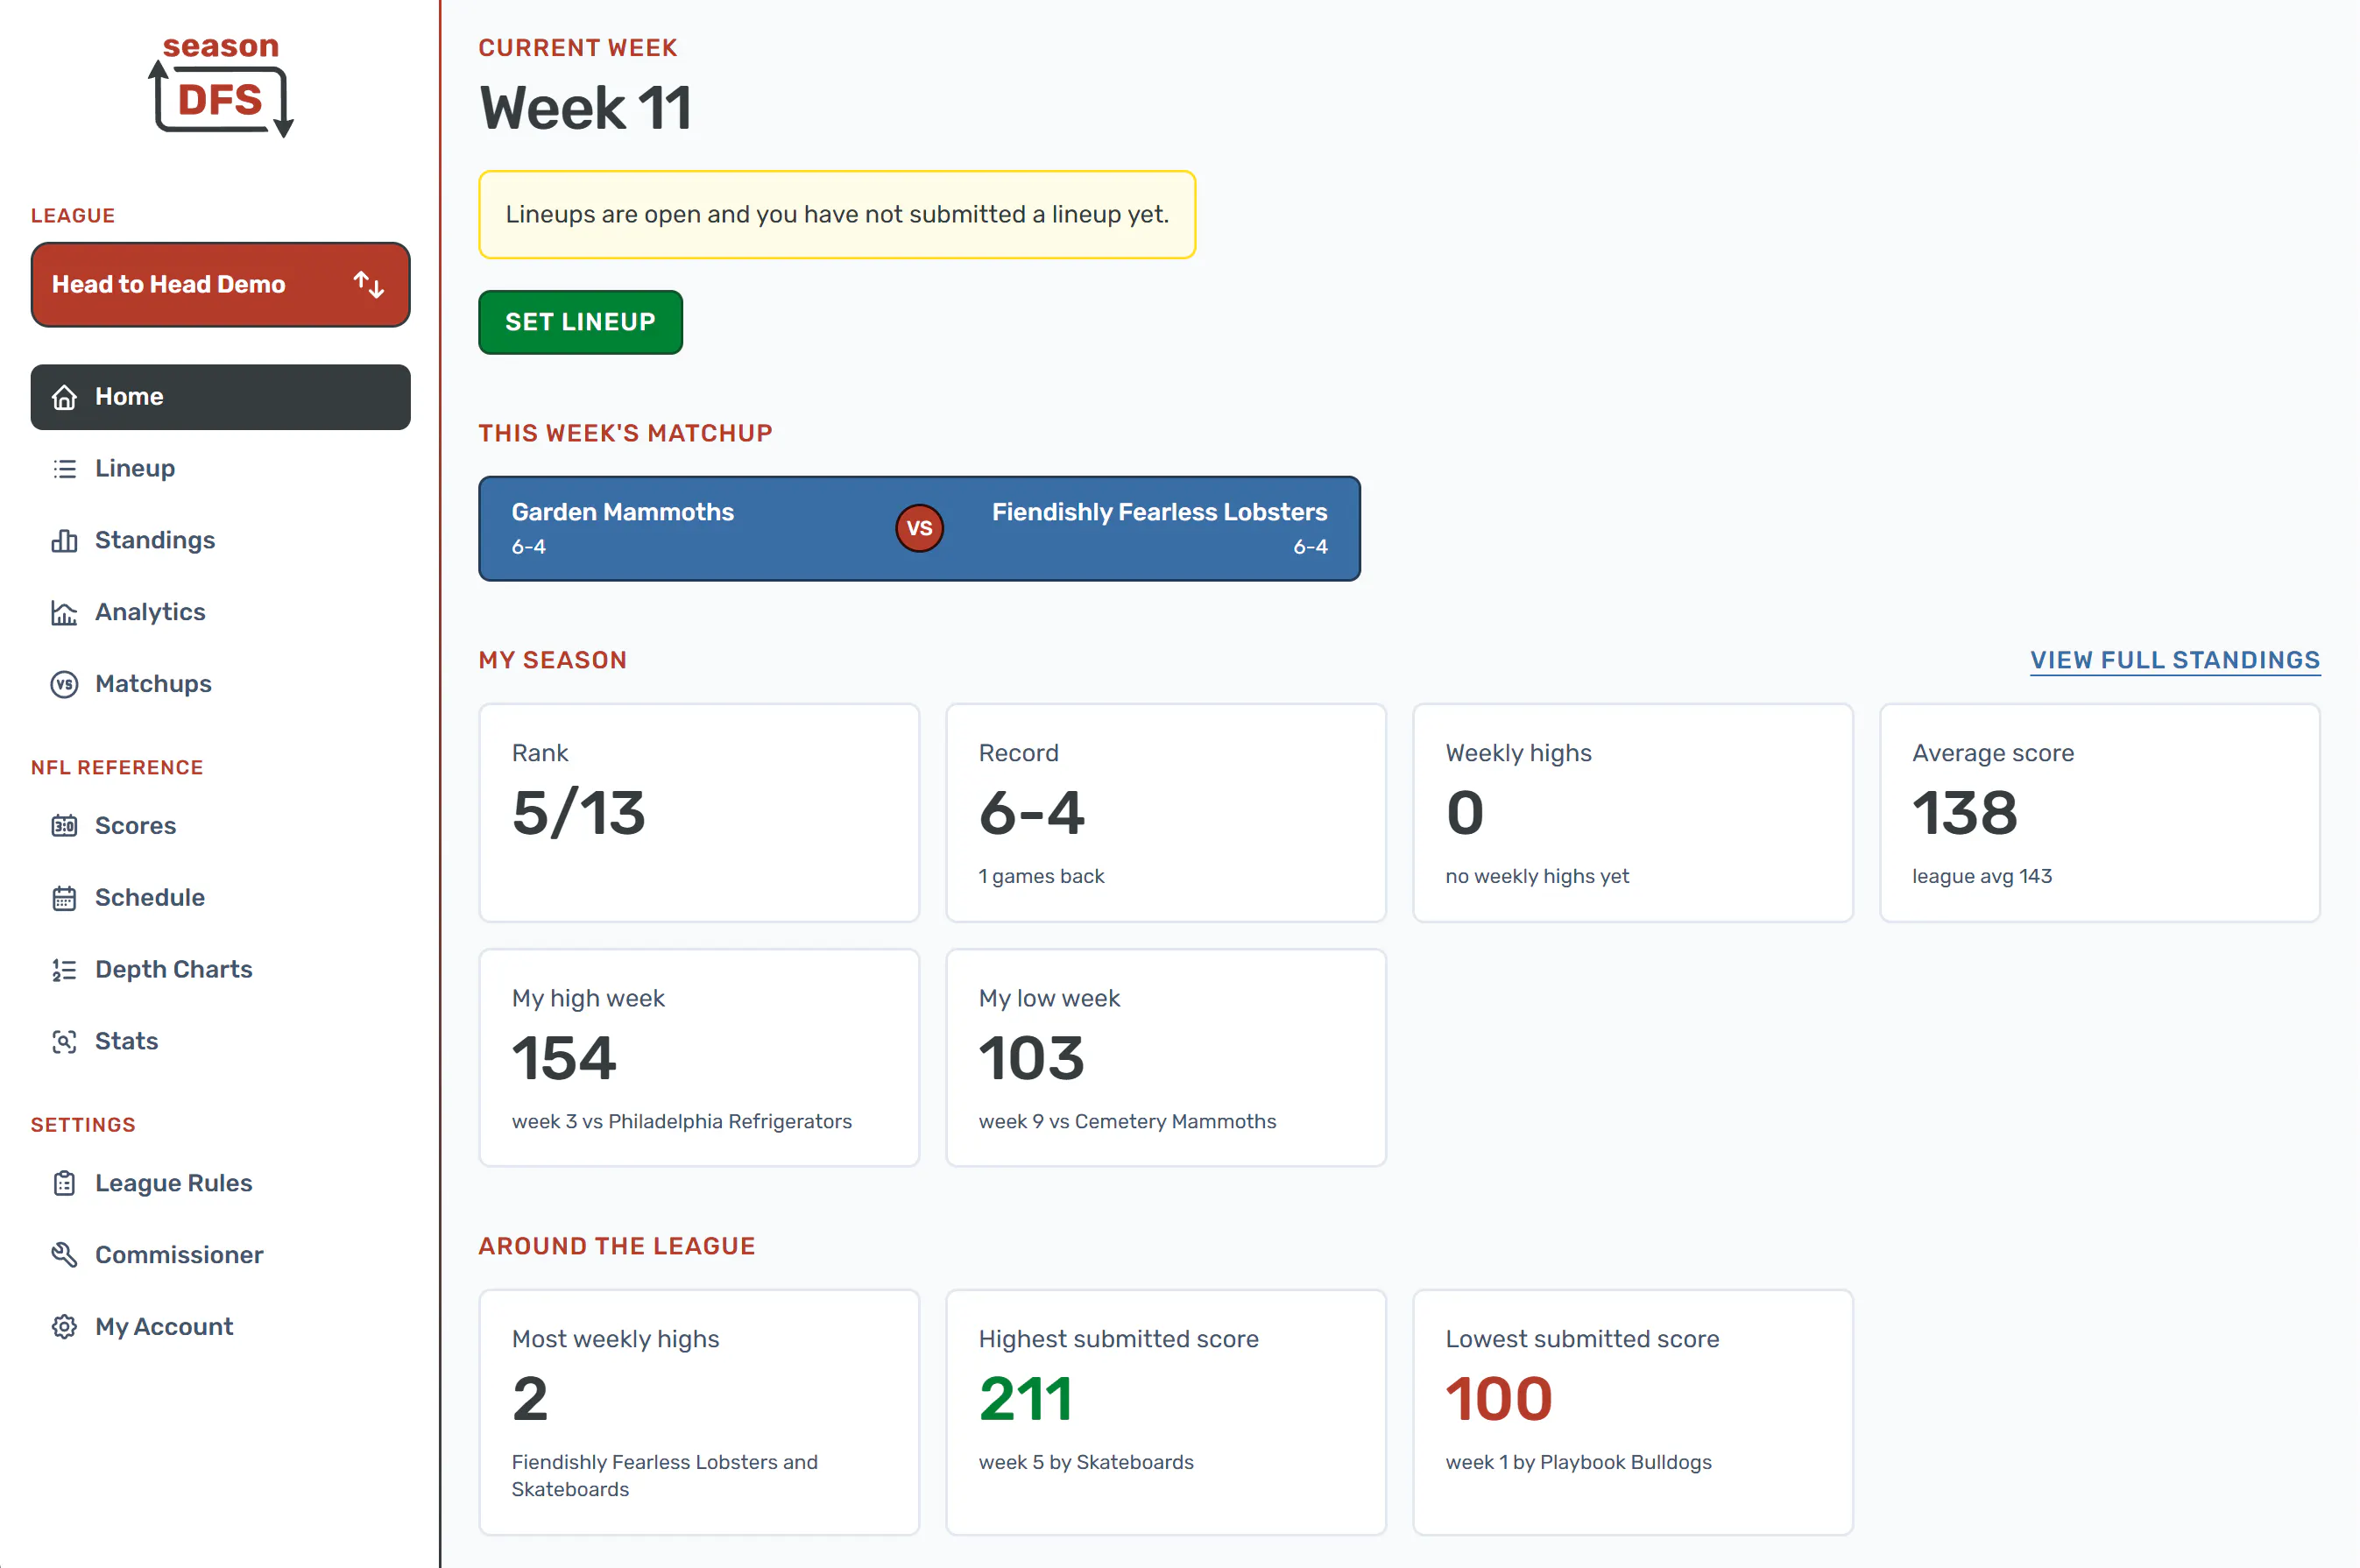
Task: Click the Home house icon
Action: click(64, 397)
